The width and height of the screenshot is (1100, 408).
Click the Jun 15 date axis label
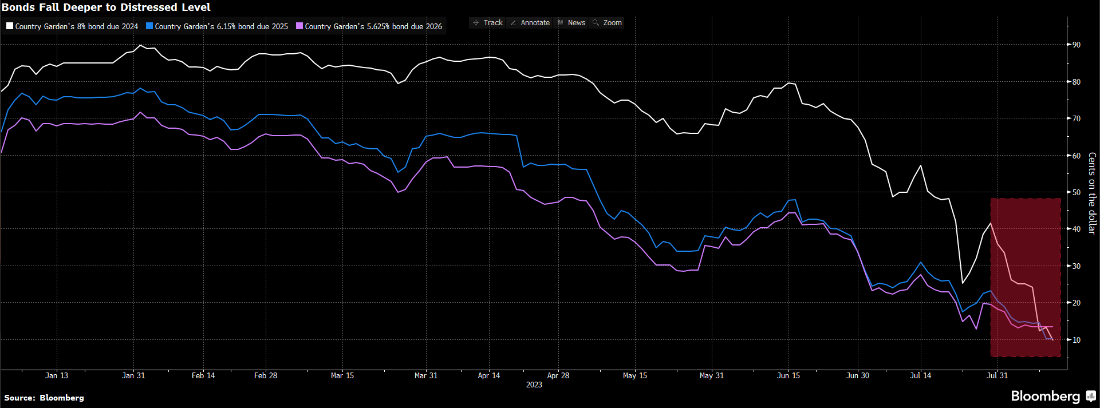click(x=788, y=375)
